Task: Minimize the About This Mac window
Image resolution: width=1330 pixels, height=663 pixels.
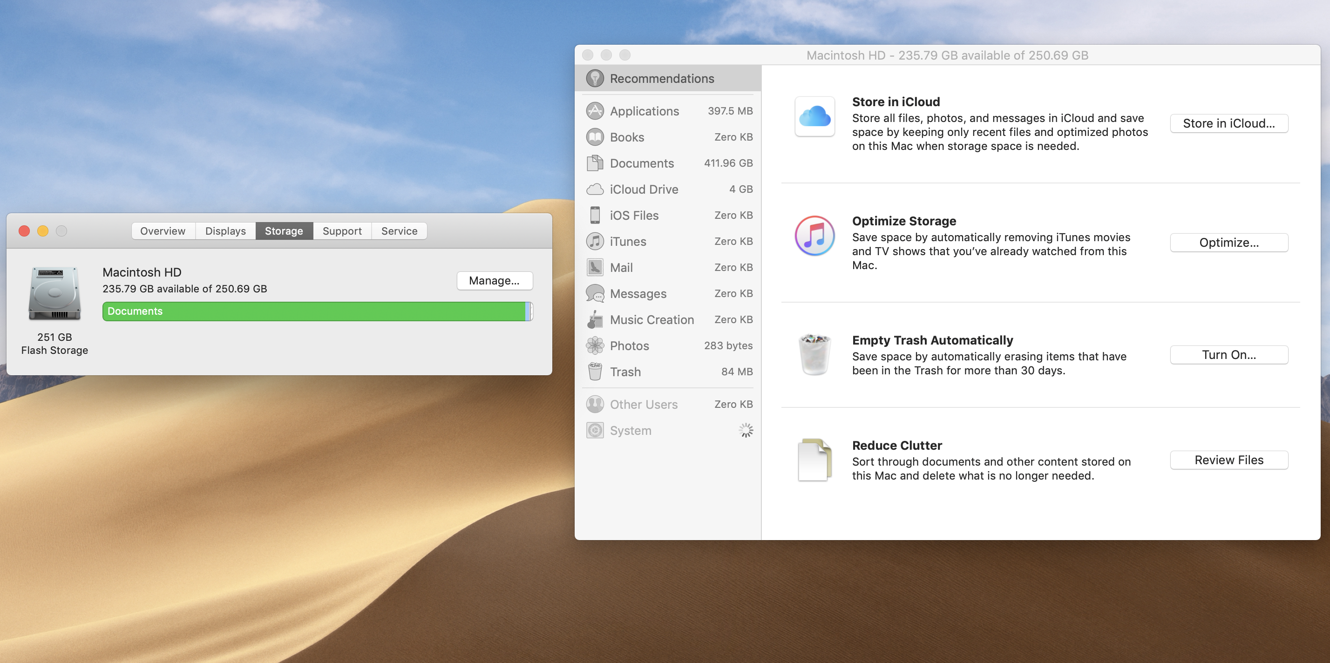Action: pyautogui.click(x=43, y=231)
